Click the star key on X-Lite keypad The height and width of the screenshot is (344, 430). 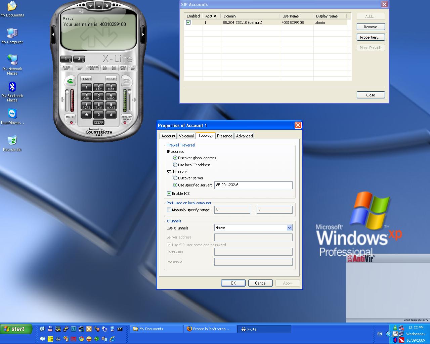point(86,115)
